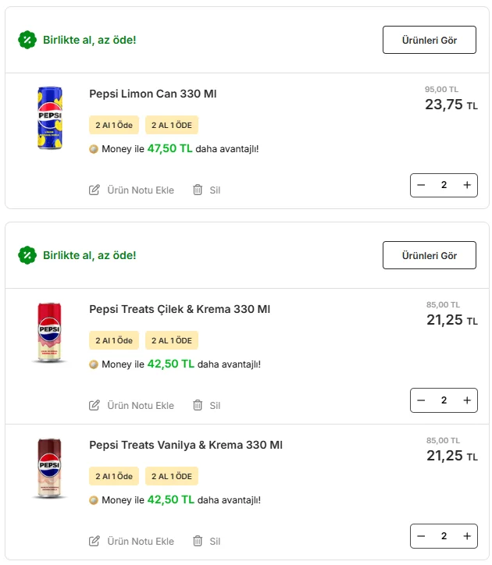
Task: Decrease Pepsi Limon Can quantity with minus
Action: [421, 185]
